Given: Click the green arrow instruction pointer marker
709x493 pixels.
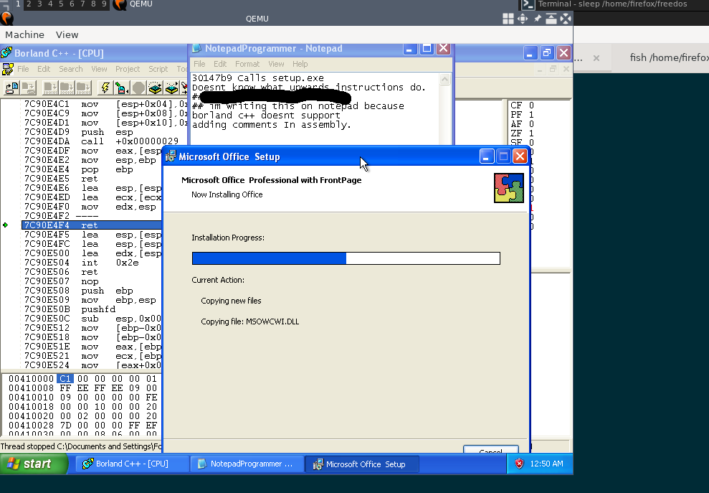Looking at the screenshot, I should pos(6,225).
